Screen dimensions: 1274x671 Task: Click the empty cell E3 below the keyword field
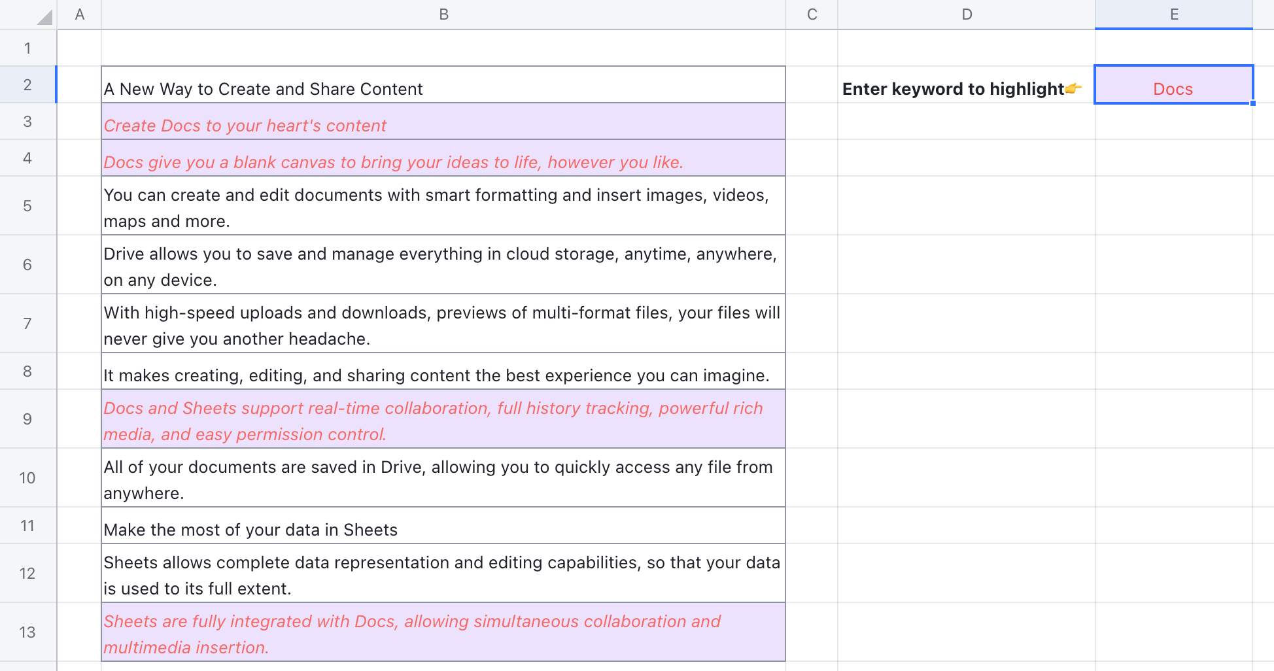tap(1173, 121)
